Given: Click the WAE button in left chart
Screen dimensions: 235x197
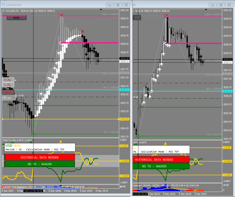Looking at the screenshot, I should click(x=17, y=18).
